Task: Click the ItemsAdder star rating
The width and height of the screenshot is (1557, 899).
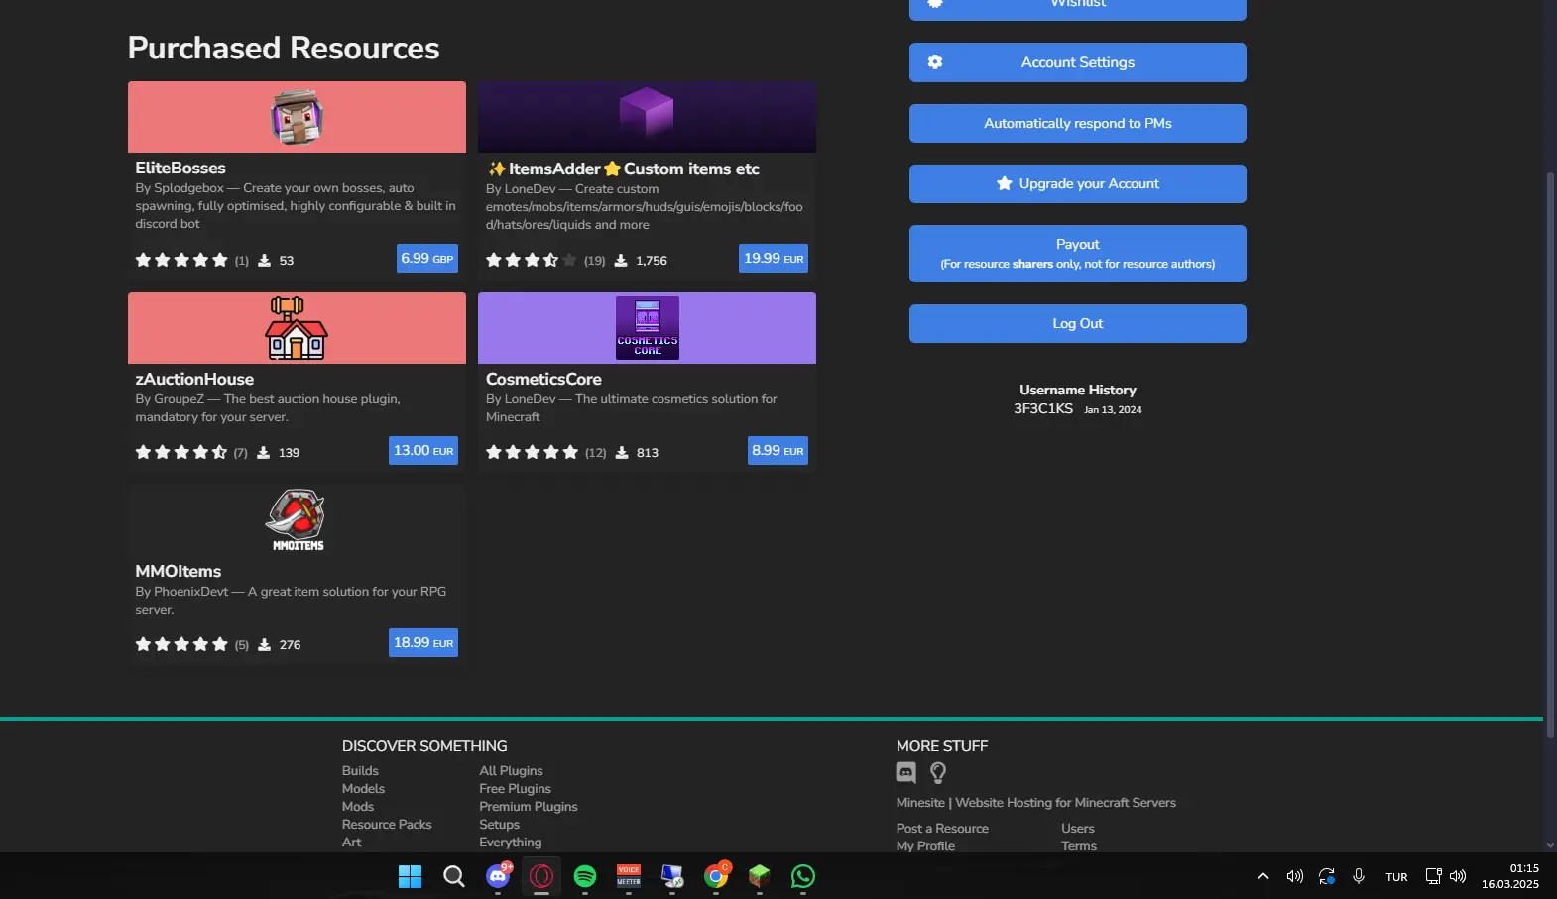Action: [532, 260]
